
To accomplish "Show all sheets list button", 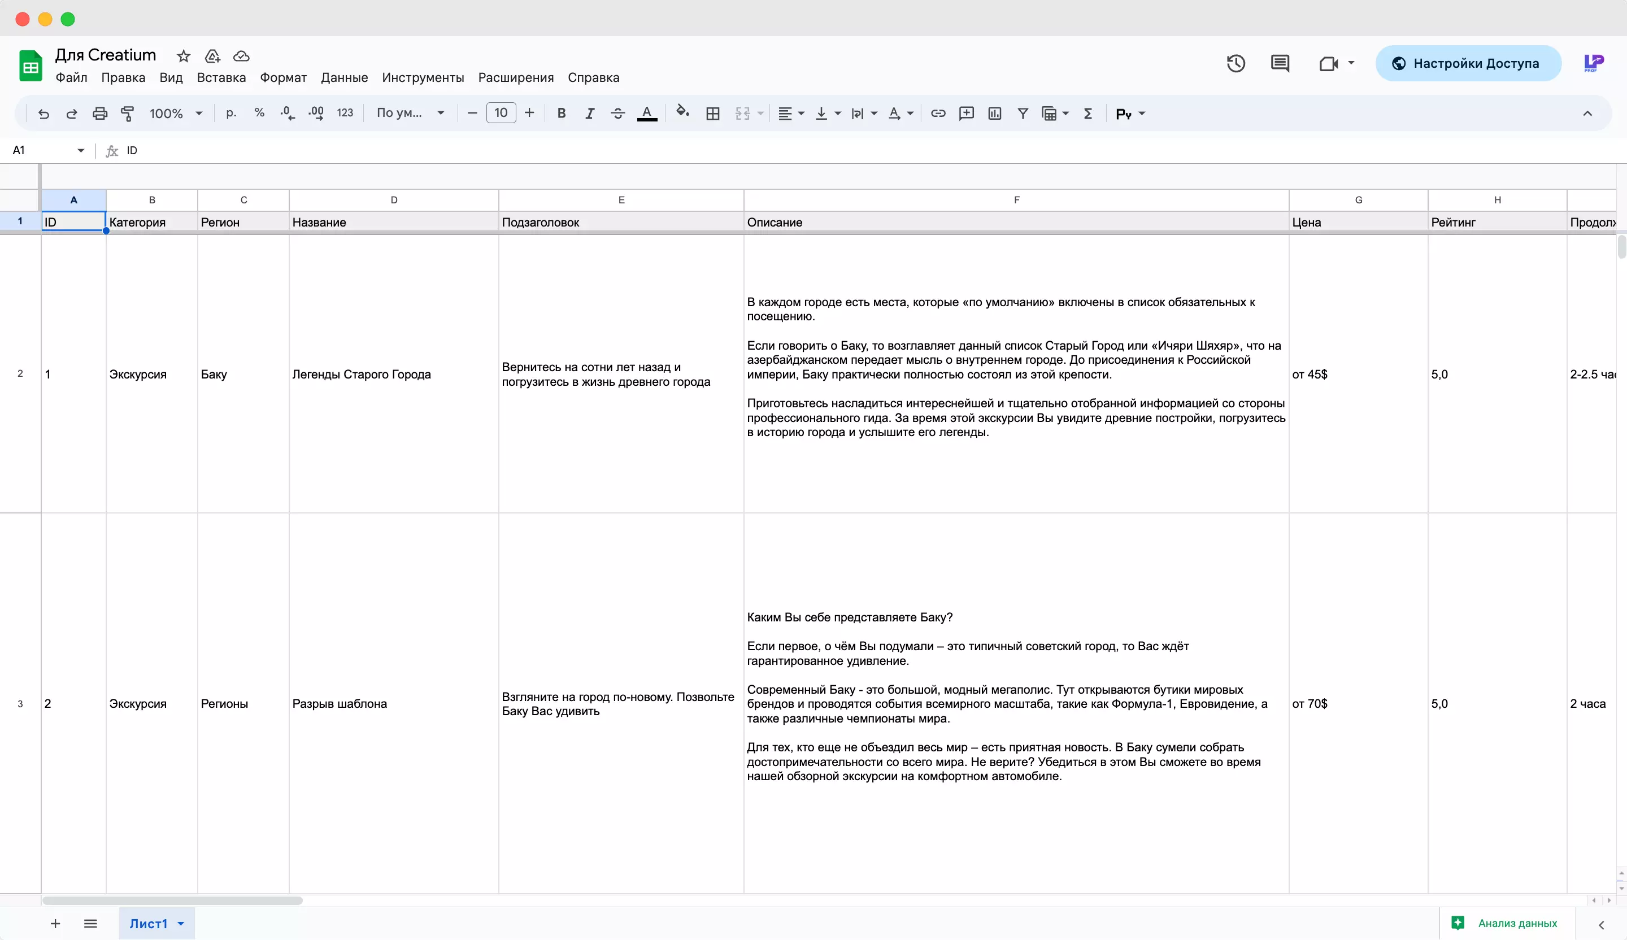I will [90, 924].
